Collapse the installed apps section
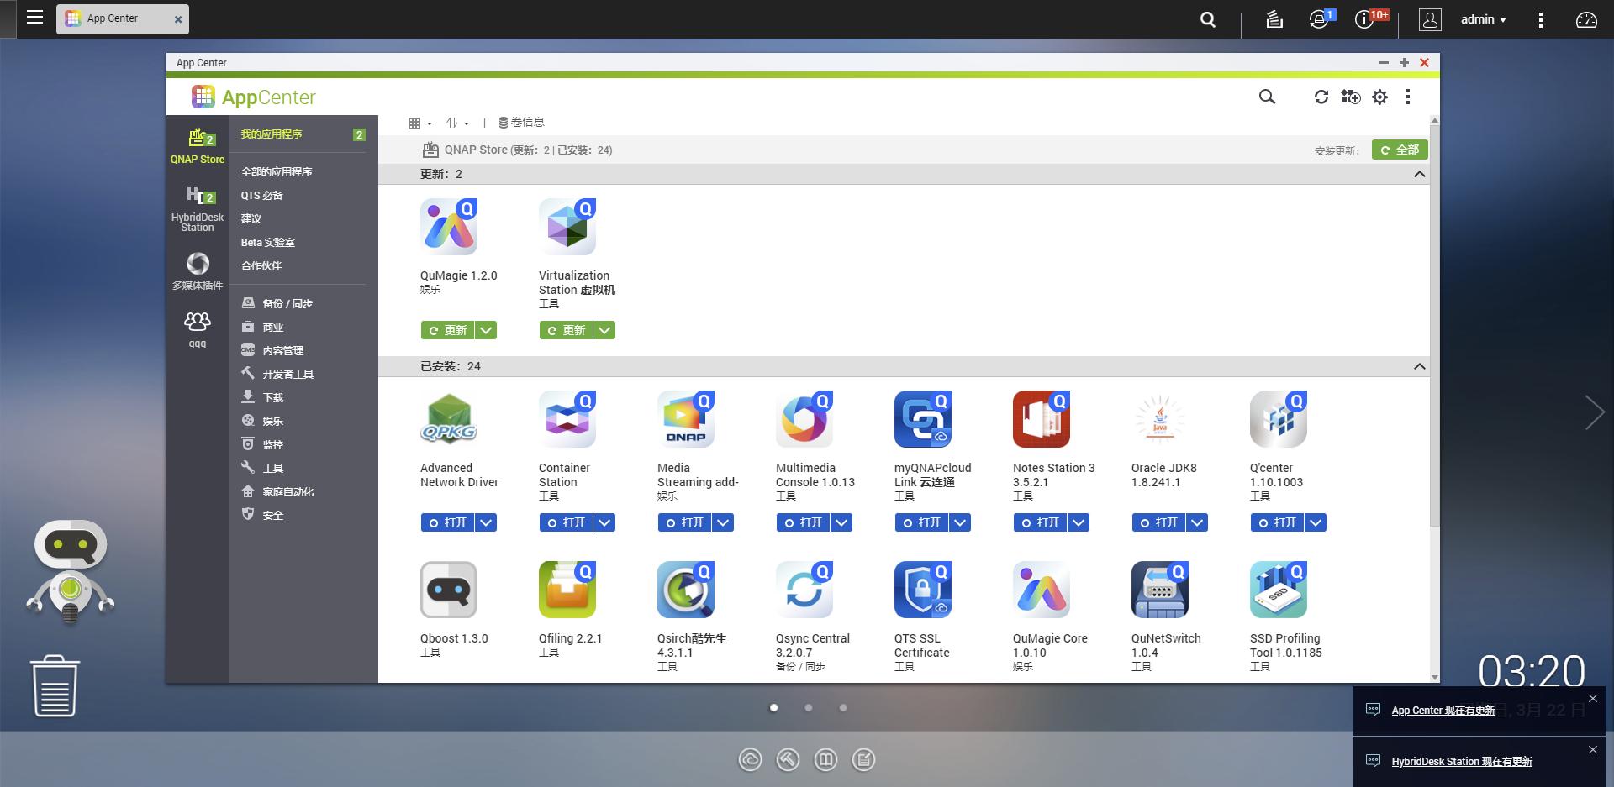This screenshot has width=1614, height=787. coord(1419,366)
